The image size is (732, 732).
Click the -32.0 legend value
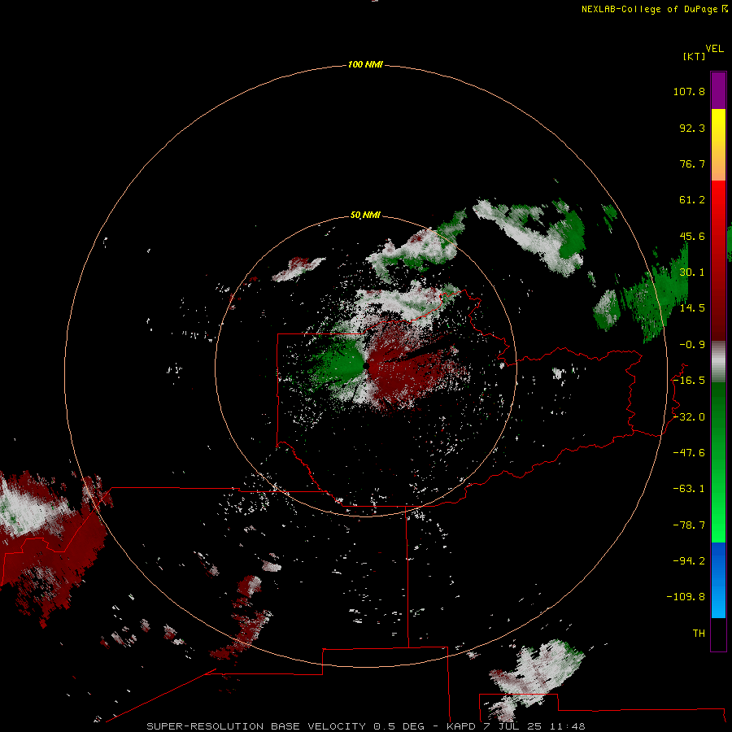point(689,417)
